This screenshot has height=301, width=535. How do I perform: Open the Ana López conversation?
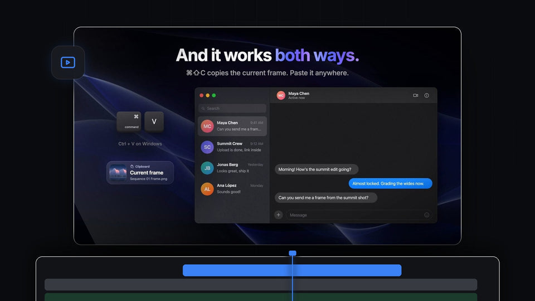pos(232,189)
